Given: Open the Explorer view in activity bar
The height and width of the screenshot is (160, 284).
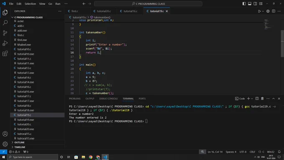Looking at the screenshot, I should click(5, 12).
